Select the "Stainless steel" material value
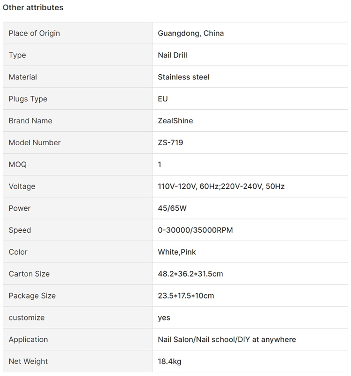351x376 pixels. pos(183,77)
